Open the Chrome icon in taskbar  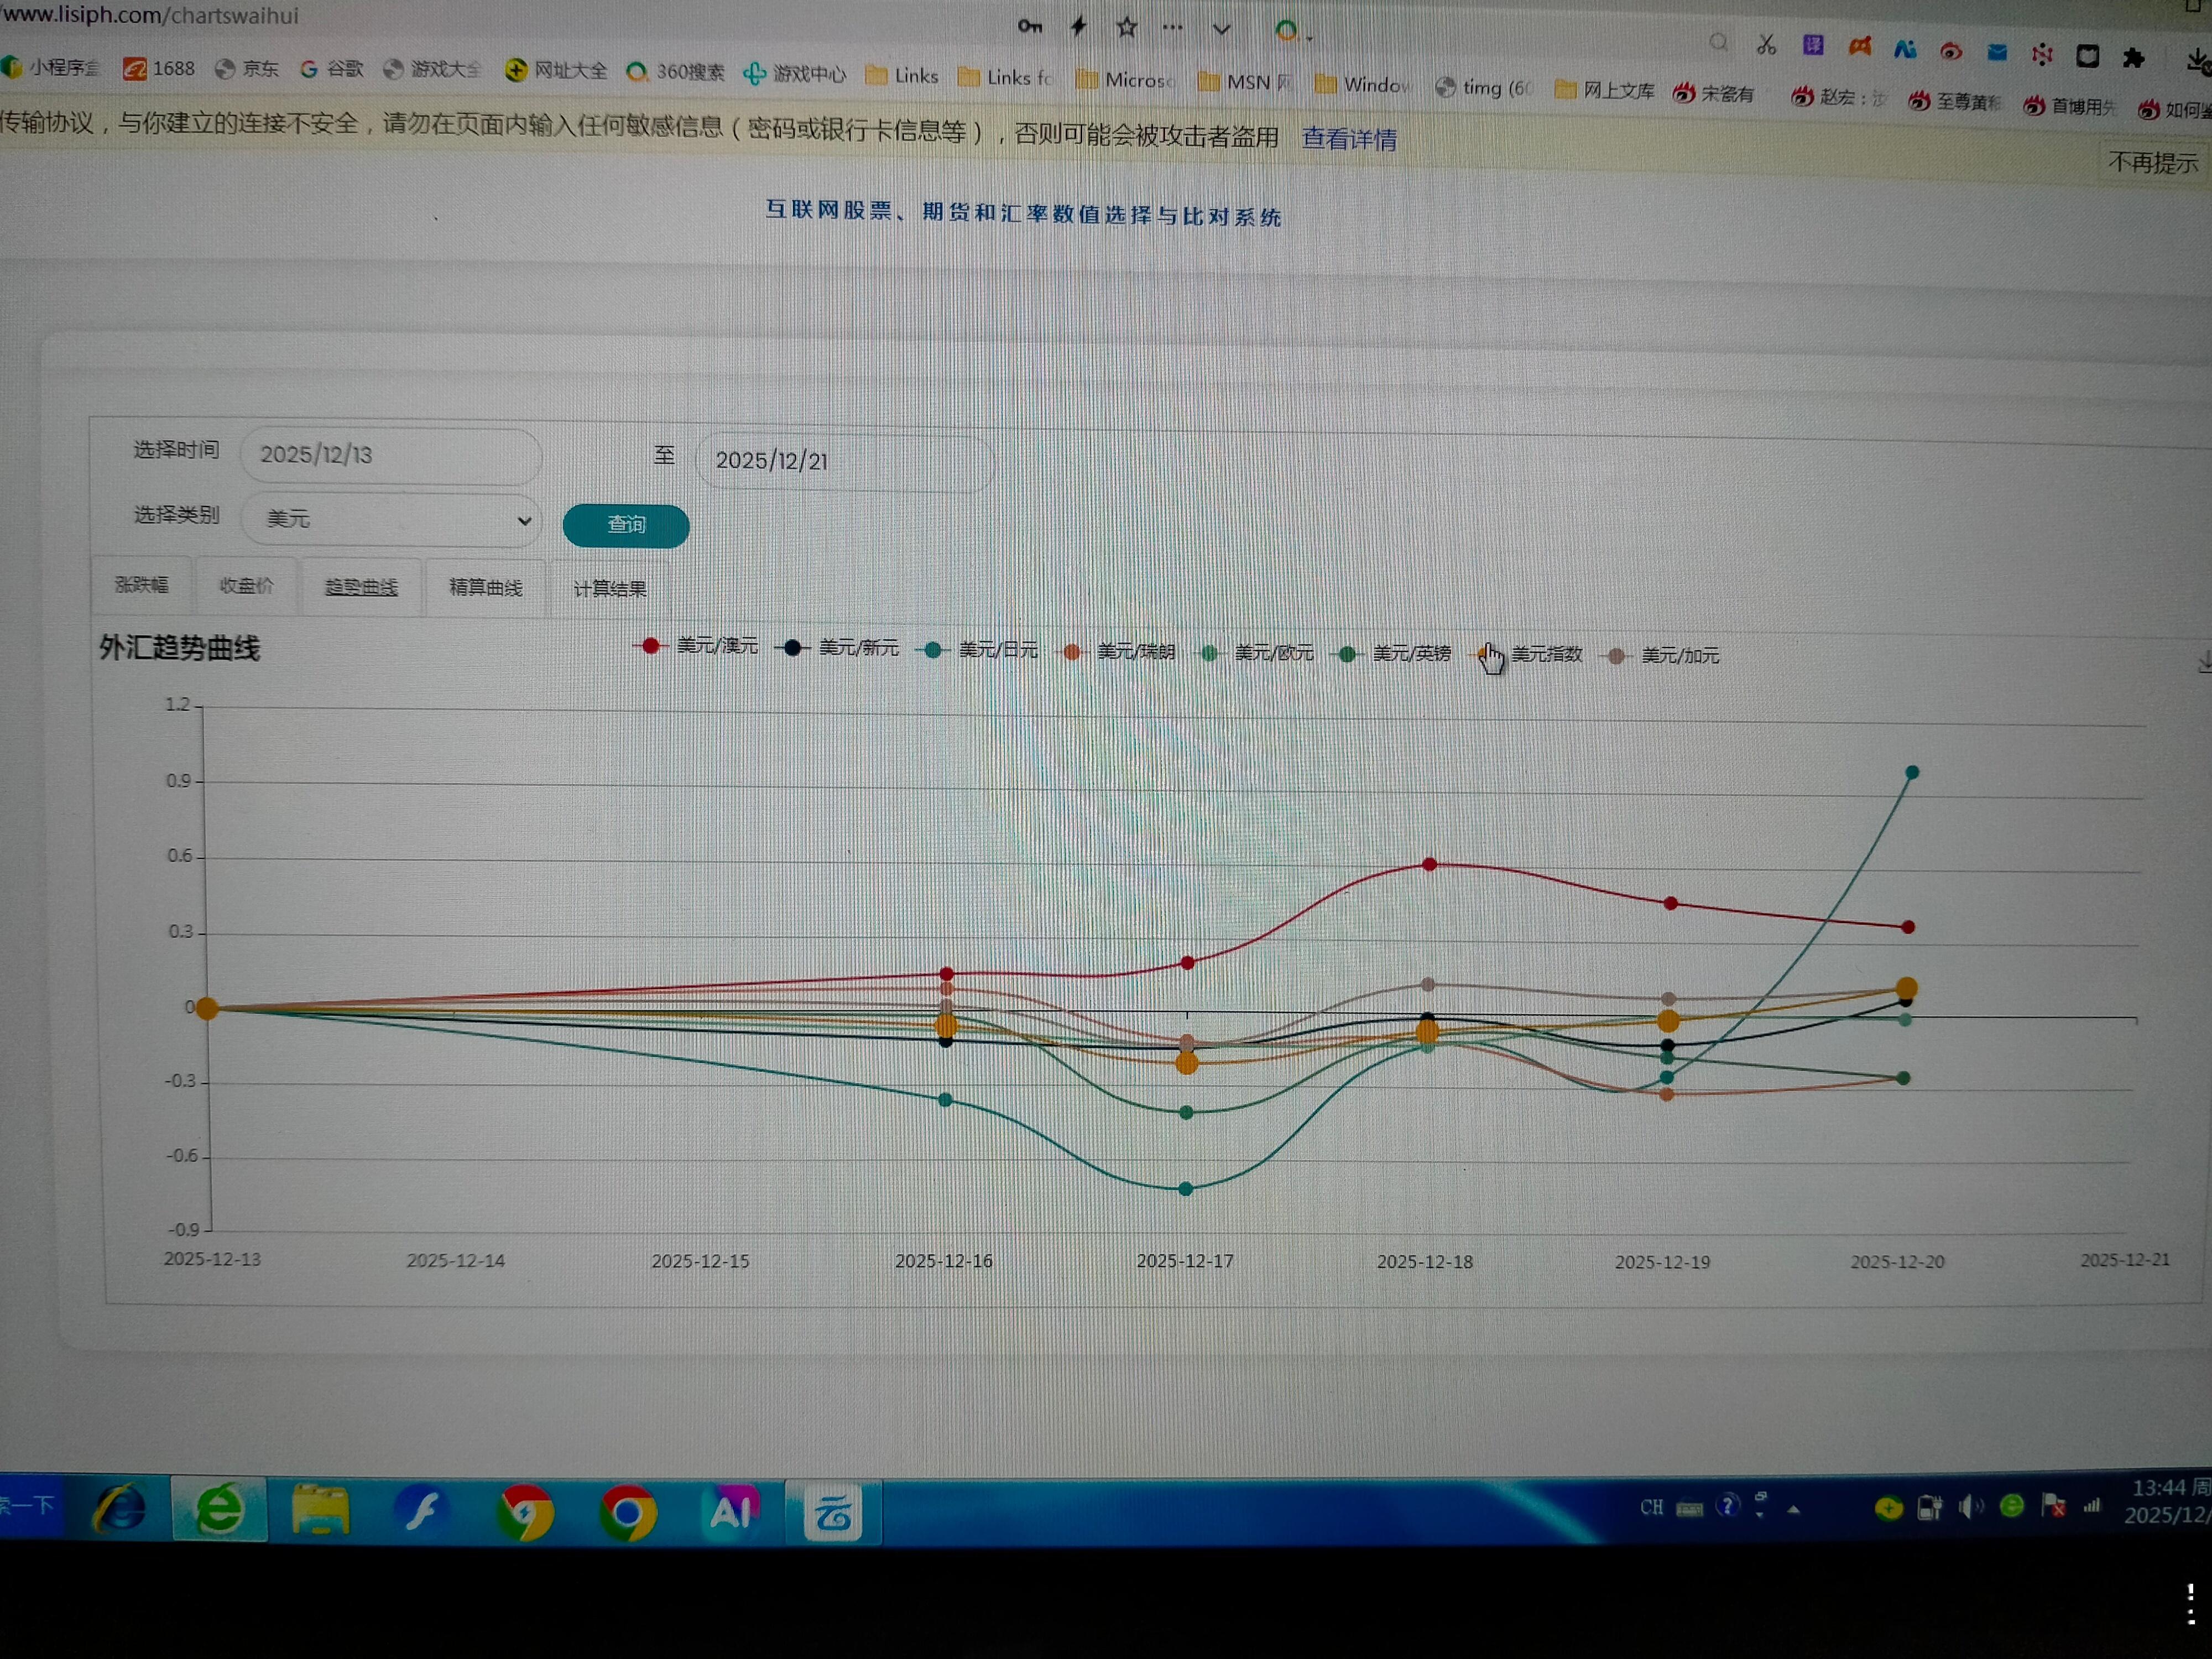(x=628, y=1513)
